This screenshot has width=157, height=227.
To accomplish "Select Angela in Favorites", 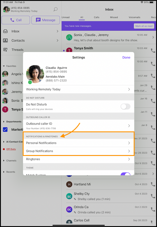I will tap(12, 74).
